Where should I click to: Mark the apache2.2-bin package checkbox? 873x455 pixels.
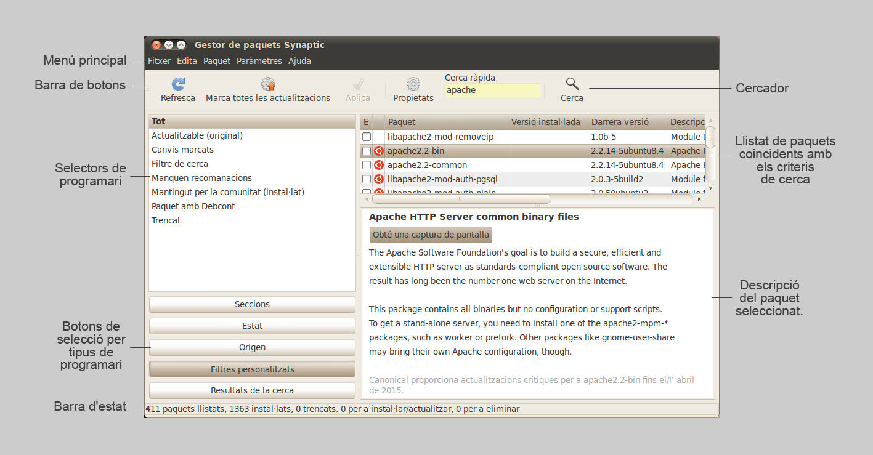367,151
